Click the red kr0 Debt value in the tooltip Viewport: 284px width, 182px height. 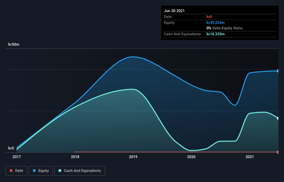tap(209, 17)
